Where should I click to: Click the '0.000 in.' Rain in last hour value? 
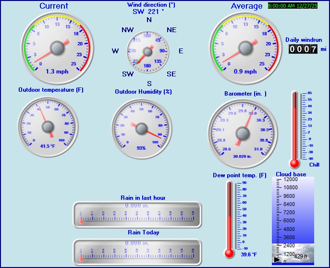137,206
